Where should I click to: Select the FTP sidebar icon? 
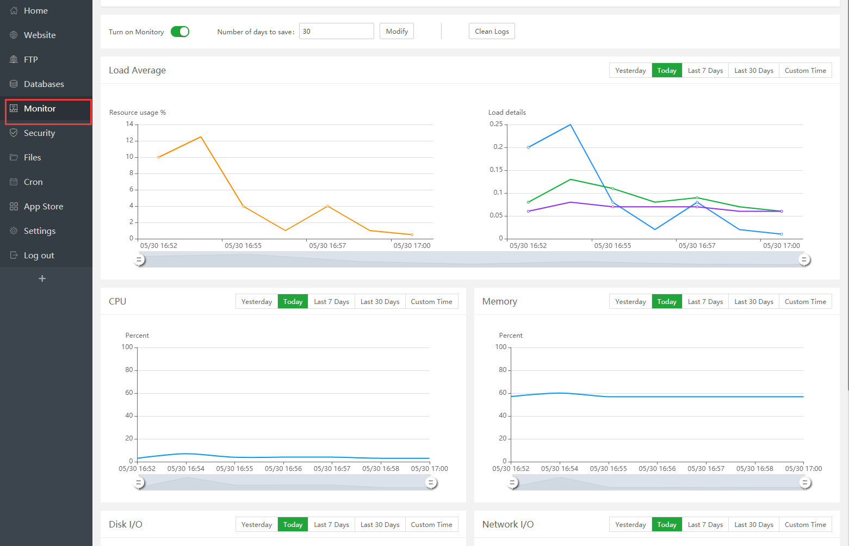[x=14, y=60]
